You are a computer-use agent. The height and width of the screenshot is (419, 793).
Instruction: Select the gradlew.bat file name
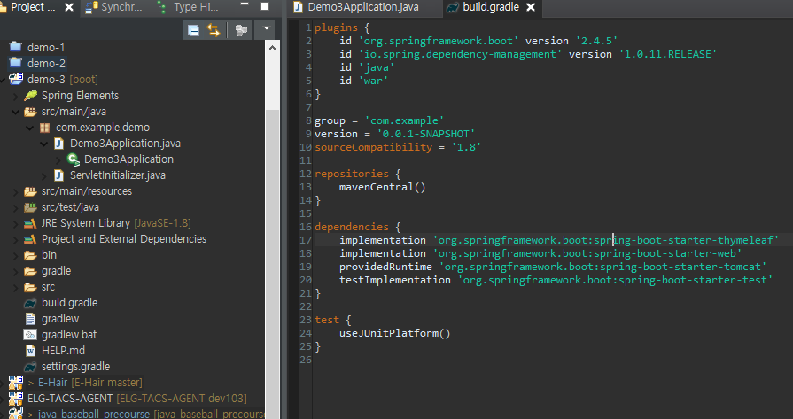tap(69, 335)
